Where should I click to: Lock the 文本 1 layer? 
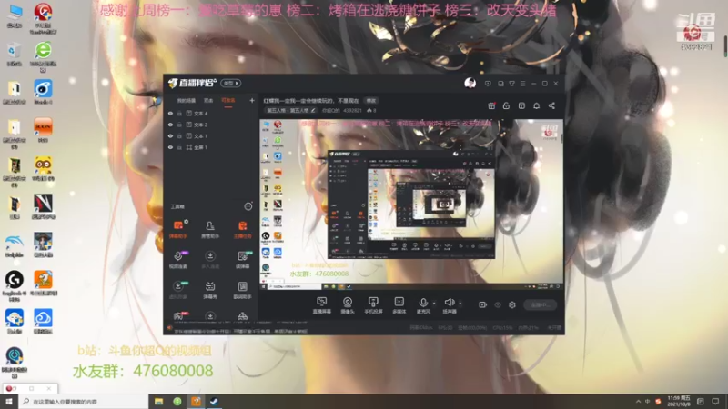[179, 135]
